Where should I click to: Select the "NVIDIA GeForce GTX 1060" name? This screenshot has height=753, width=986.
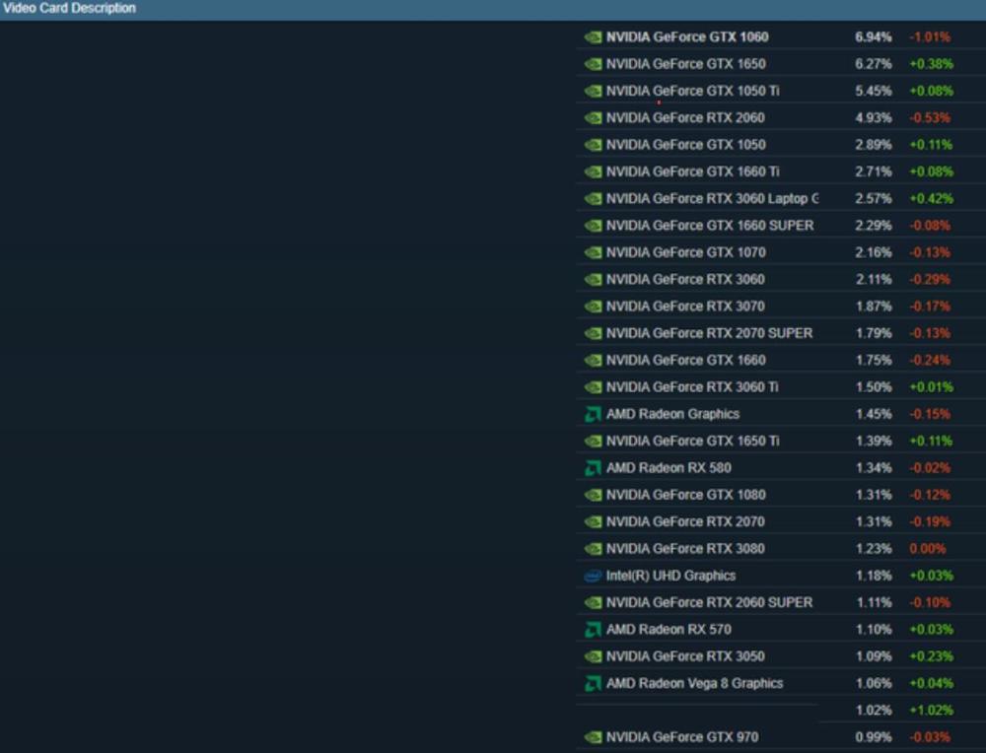[x=687, y=37]
